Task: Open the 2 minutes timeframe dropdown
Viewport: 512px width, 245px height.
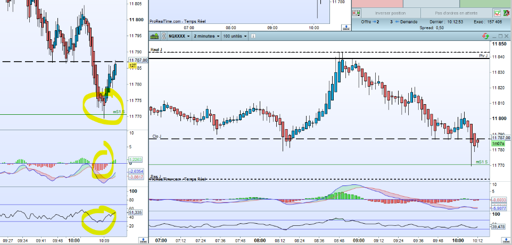Action: point(207,36)
